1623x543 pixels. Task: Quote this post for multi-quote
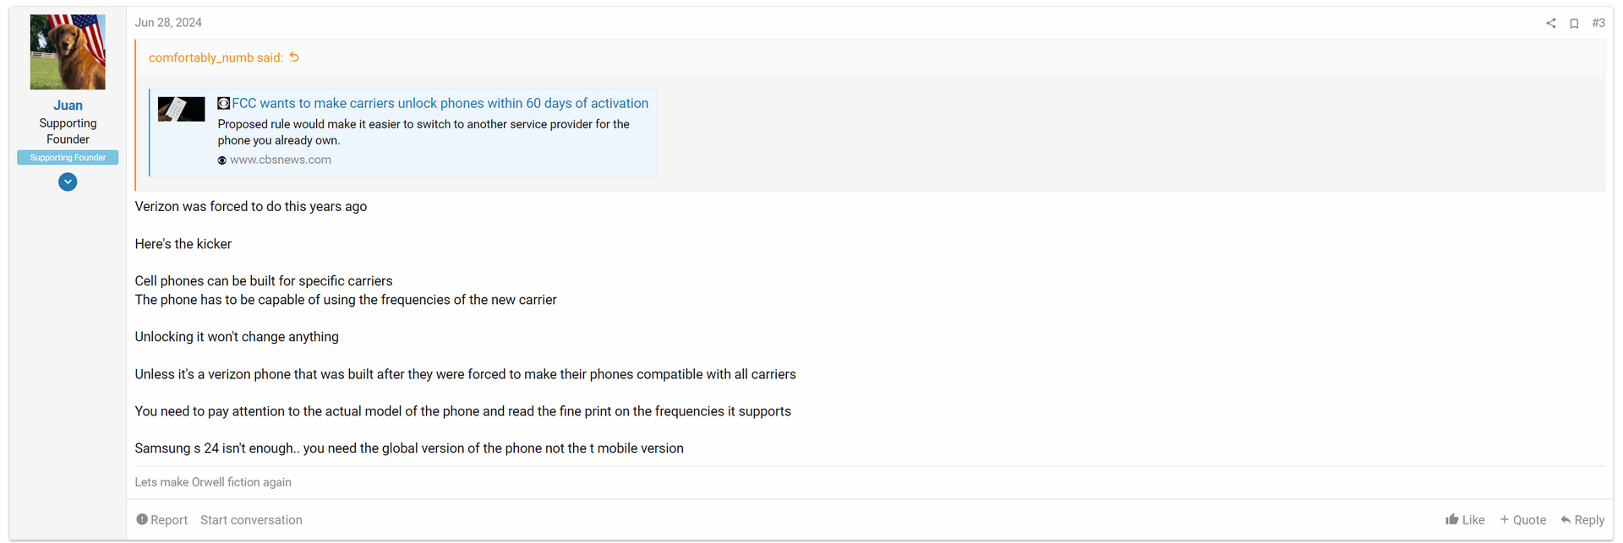pyautogui.click(x=1522, y=520)
